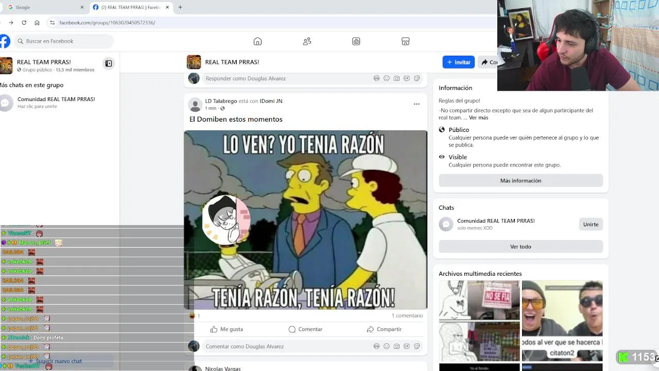Click Me gusta on the Domiben post
The image size is (659, 371).
[x=227, y=329]
